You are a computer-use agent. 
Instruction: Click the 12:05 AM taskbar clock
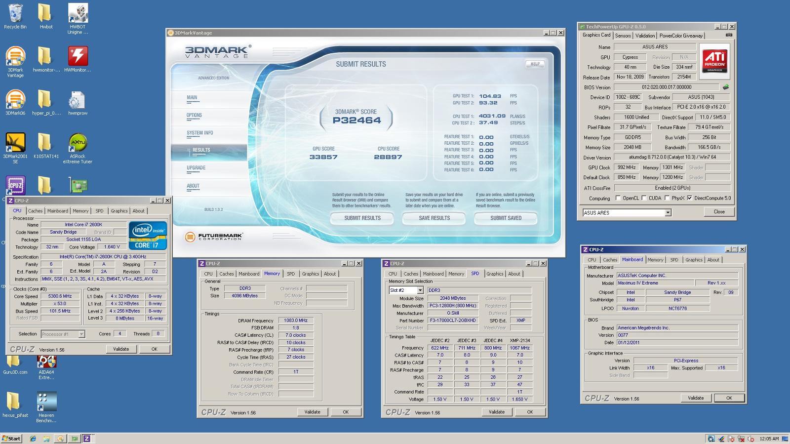(769, 439)
